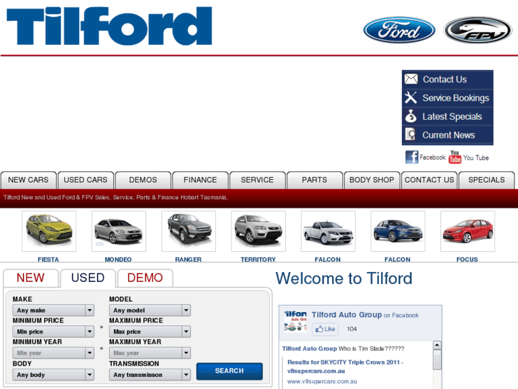The height and width of the screenshot is (389, 518).
Task: Select the silver Mondeo car thumbnail
Action: tap(118, 231)
